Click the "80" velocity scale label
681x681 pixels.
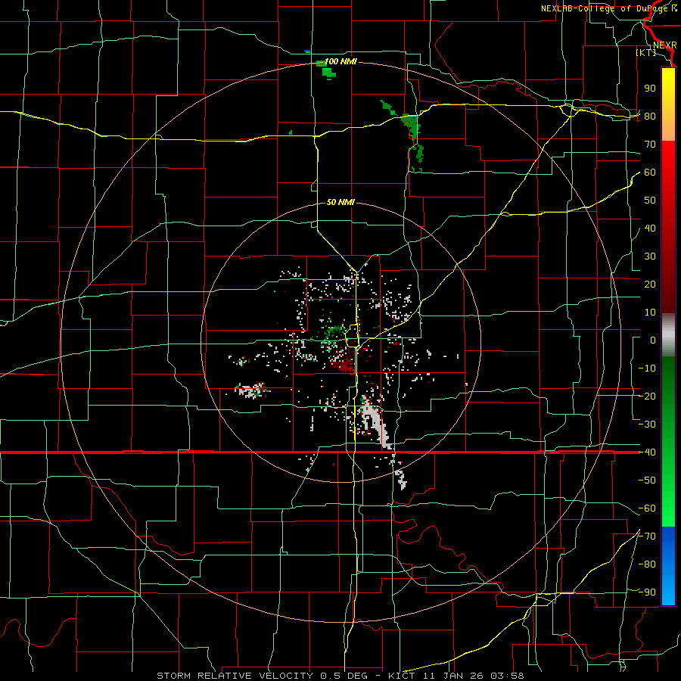(650, 117)
